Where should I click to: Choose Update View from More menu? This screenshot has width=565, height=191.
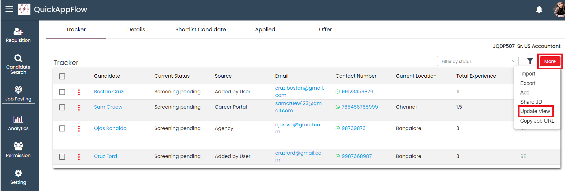click(x=535, y=111)
